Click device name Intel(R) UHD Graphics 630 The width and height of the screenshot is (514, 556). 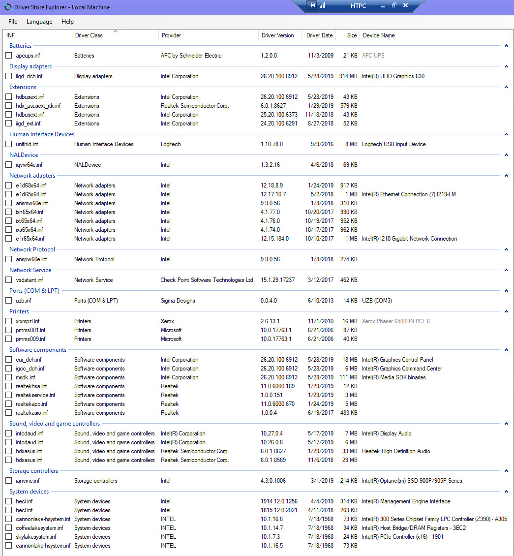(393, 76)
